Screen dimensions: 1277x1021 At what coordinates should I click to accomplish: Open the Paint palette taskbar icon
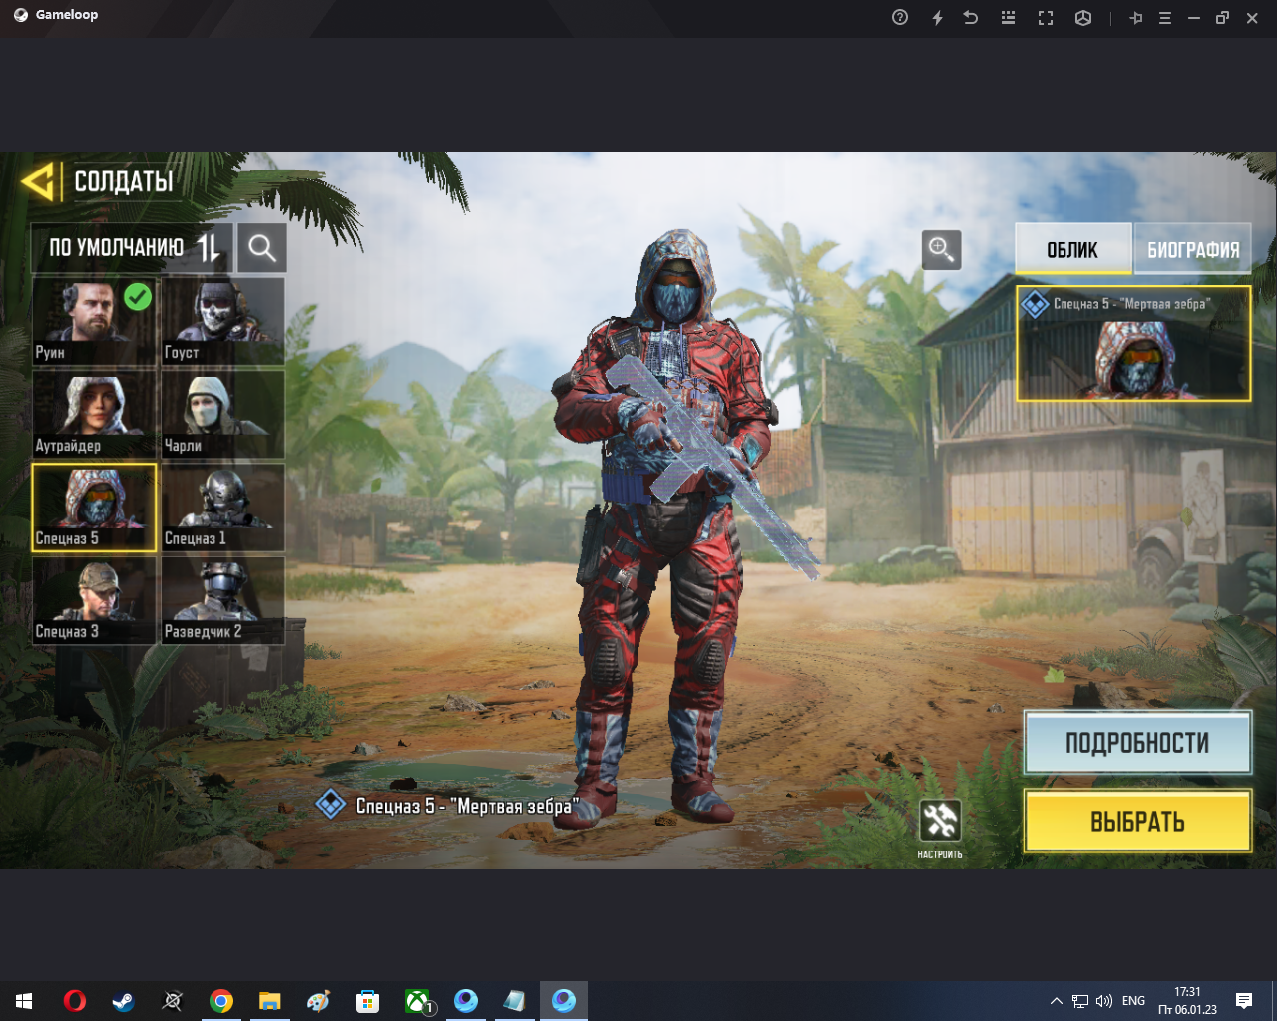pos(318,1001)
